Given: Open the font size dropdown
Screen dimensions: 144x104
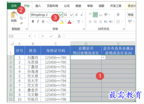Looking at the screenshot, I should pos(71,15).
